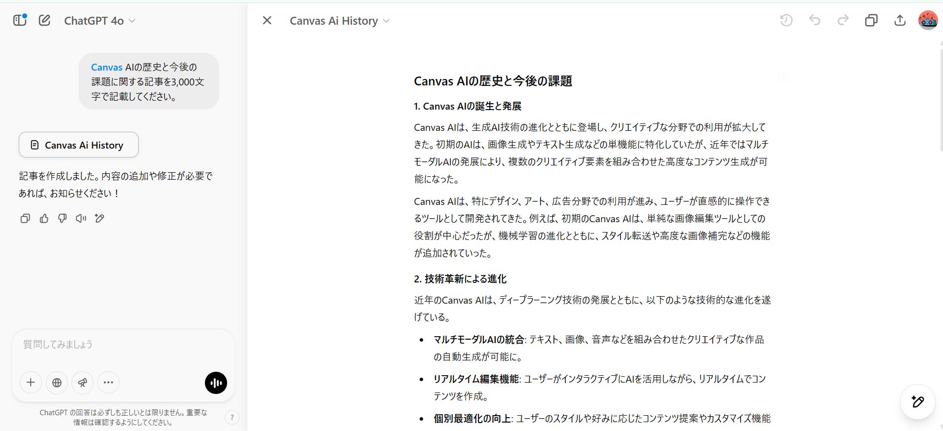
Task: Click paragraph starting Canvas AIは、特にデザイン
Action: pyautogui.click(x=592, y=227)
